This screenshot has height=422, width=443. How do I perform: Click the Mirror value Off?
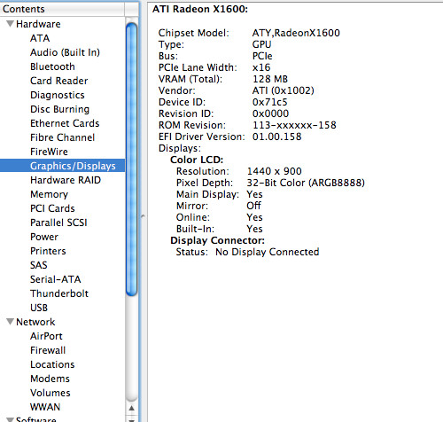(253, 206)
